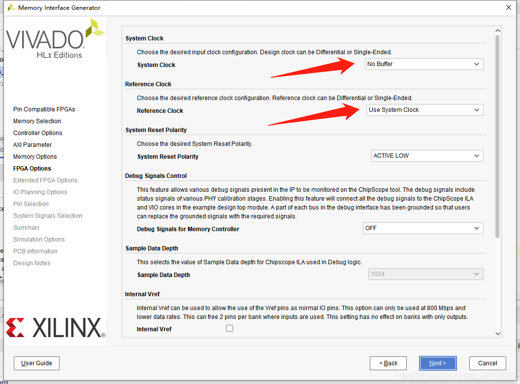Click the Debug Signals Control heading
This screenshot has height=384, width=520.
click(156, 176)
